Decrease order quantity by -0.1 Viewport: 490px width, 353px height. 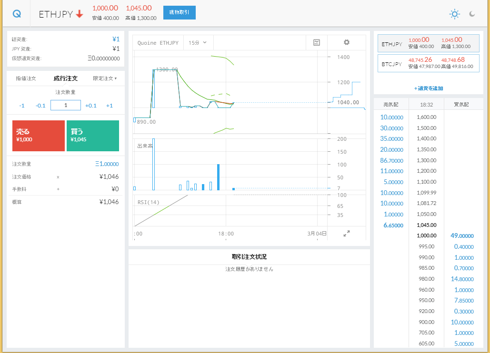point(40,106)
